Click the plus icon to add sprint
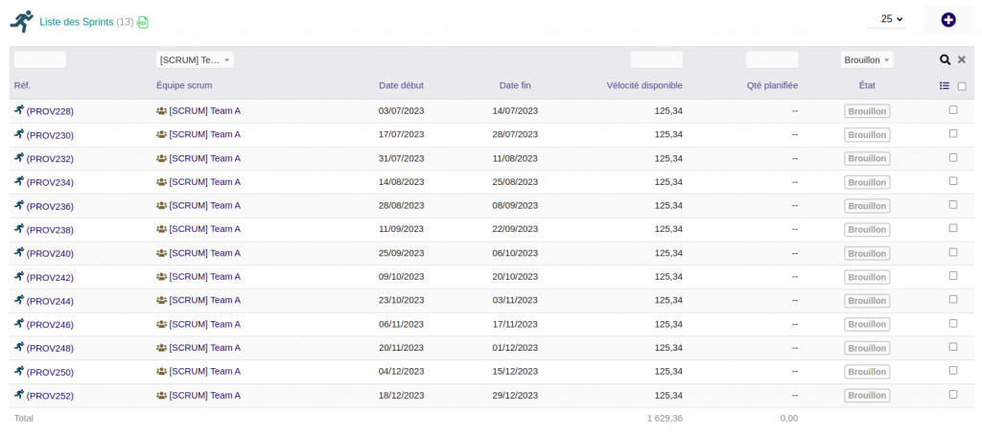This screenshot has width=982, height=438. [947, 20]
